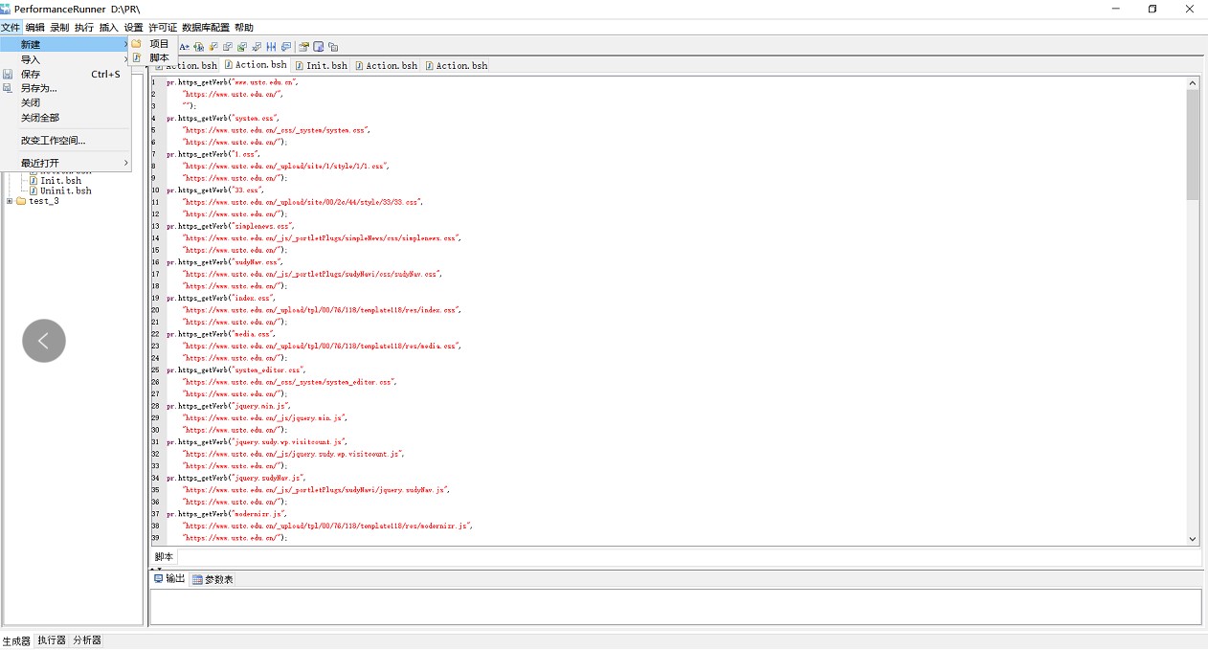This screenshot has height=650, width=1208.
Task: Open the 文件 menu
Action: click(x=11, y=28)
